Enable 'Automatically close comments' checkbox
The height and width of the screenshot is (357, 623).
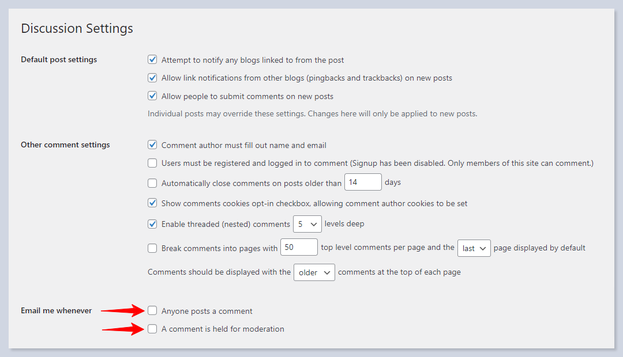(152, 183)
